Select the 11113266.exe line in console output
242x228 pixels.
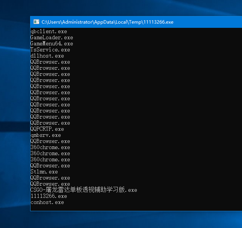pyautogui.click(x=49, y=196)
